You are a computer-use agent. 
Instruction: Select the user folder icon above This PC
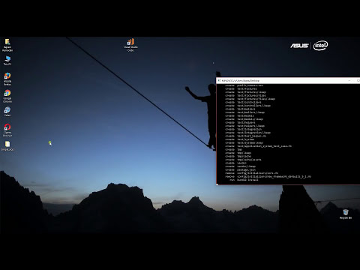[x=7, y=45]
